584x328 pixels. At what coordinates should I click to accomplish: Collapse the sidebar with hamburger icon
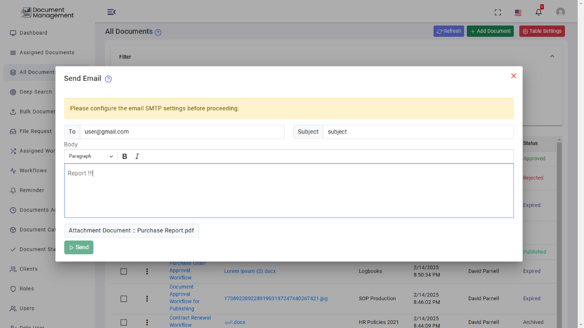(111, 12)
